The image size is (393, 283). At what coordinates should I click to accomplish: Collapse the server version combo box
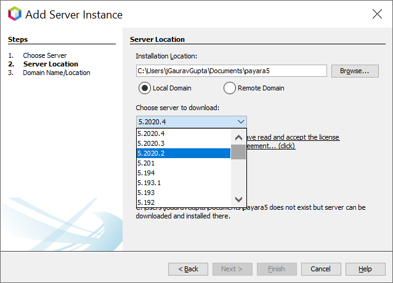241,122
